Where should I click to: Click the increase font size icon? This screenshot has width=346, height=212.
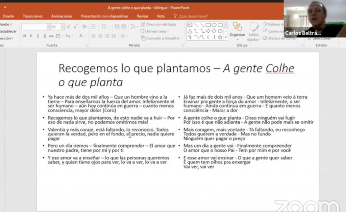click(69, 27)
